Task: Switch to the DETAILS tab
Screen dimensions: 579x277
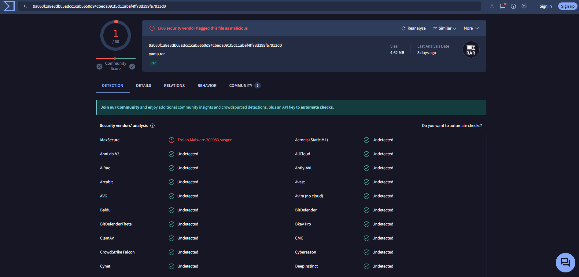Action: 144,86
